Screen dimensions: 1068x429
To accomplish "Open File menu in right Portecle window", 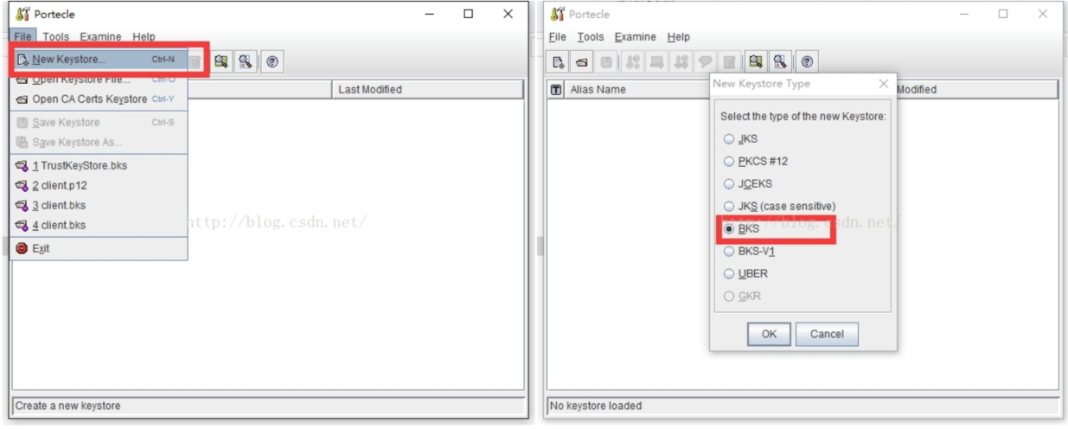I will [558, 37].
